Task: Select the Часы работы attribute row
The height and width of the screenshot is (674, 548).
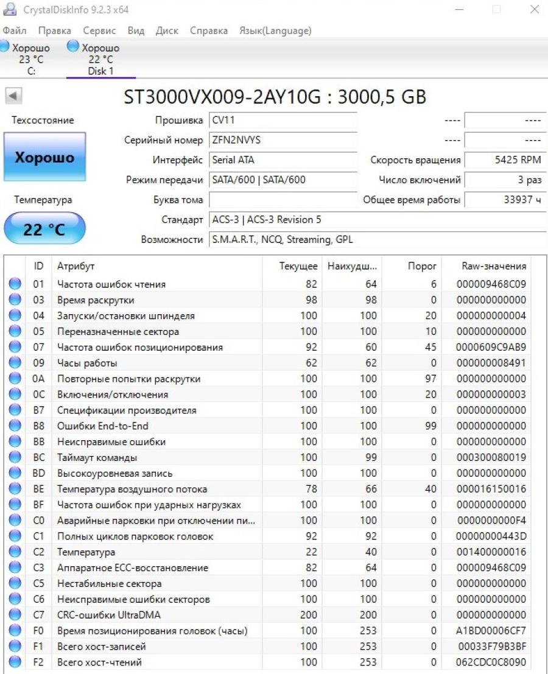Action: point(267,363)
